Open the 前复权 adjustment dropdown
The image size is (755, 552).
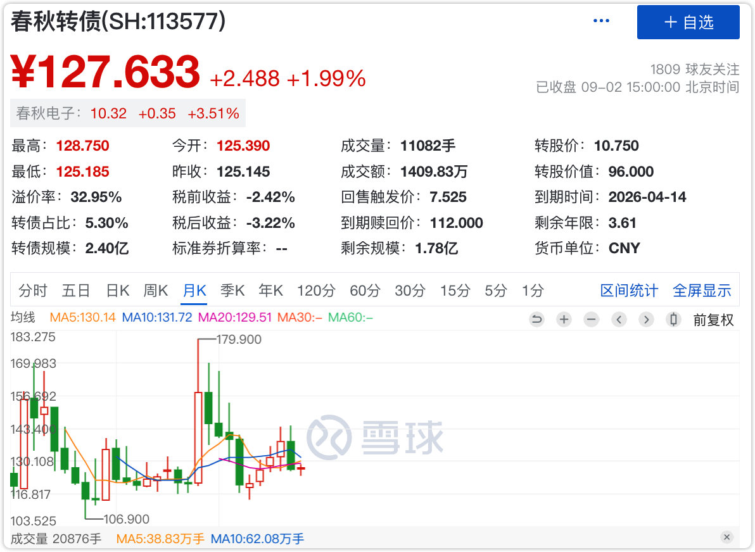click(x=713, y=320)
